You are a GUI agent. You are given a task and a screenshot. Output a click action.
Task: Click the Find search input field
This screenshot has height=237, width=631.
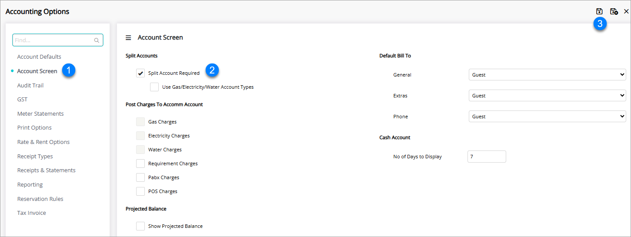(53, 40)
